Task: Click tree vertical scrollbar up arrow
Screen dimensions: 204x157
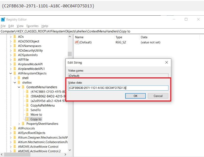Action: [70, 37]
